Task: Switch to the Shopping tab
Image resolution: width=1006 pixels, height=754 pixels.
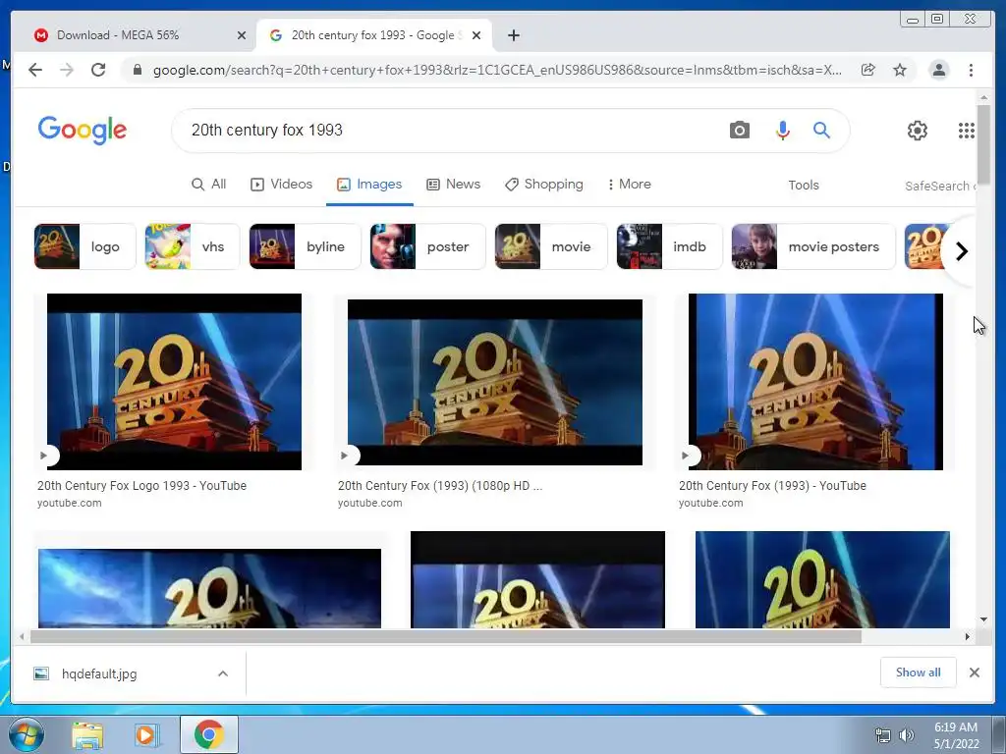Action: (x=544, y=184)
